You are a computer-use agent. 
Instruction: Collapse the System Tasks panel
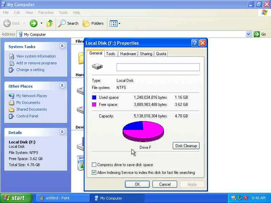62,46
